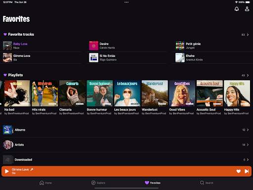Switch to the Home tab
Viewport: 253px width, 190px height.
(x=45, y=183)
